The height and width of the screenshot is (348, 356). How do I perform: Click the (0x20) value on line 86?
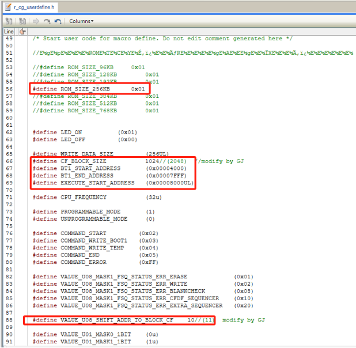click(244, 305)
